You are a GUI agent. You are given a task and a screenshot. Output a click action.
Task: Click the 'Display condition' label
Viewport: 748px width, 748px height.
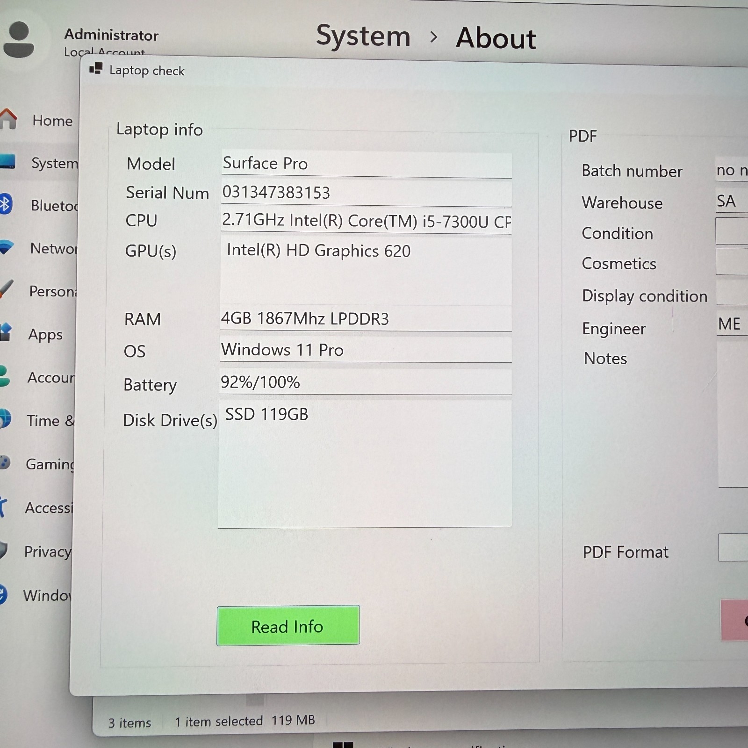tap(645, 296)
